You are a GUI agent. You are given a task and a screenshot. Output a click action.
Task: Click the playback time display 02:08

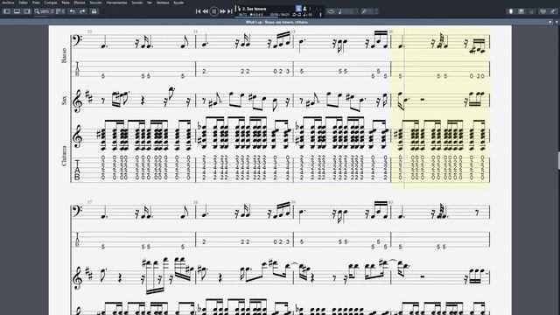(274, 15)
